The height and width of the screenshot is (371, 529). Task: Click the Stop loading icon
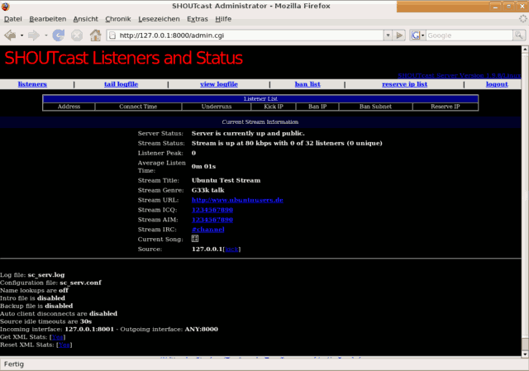[x=77, y=35]
